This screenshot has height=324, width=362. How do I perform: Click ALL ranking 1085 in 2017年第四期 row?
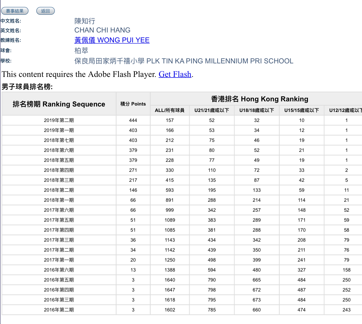coord(170,230)
